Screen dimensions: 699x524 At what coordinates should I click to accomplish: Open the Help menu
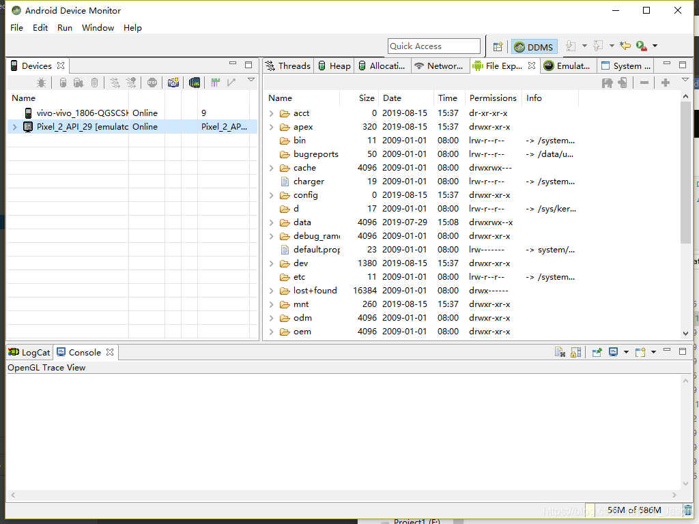(132, 27)
